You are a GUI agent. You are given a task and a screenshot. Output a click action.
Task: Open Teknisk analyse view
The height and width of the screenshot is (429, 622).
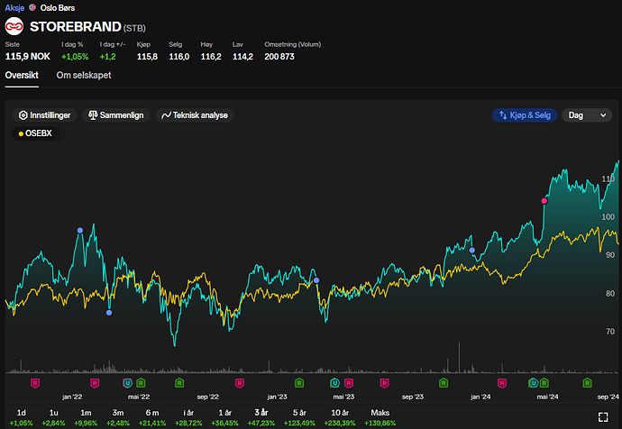tap(195, 115)
